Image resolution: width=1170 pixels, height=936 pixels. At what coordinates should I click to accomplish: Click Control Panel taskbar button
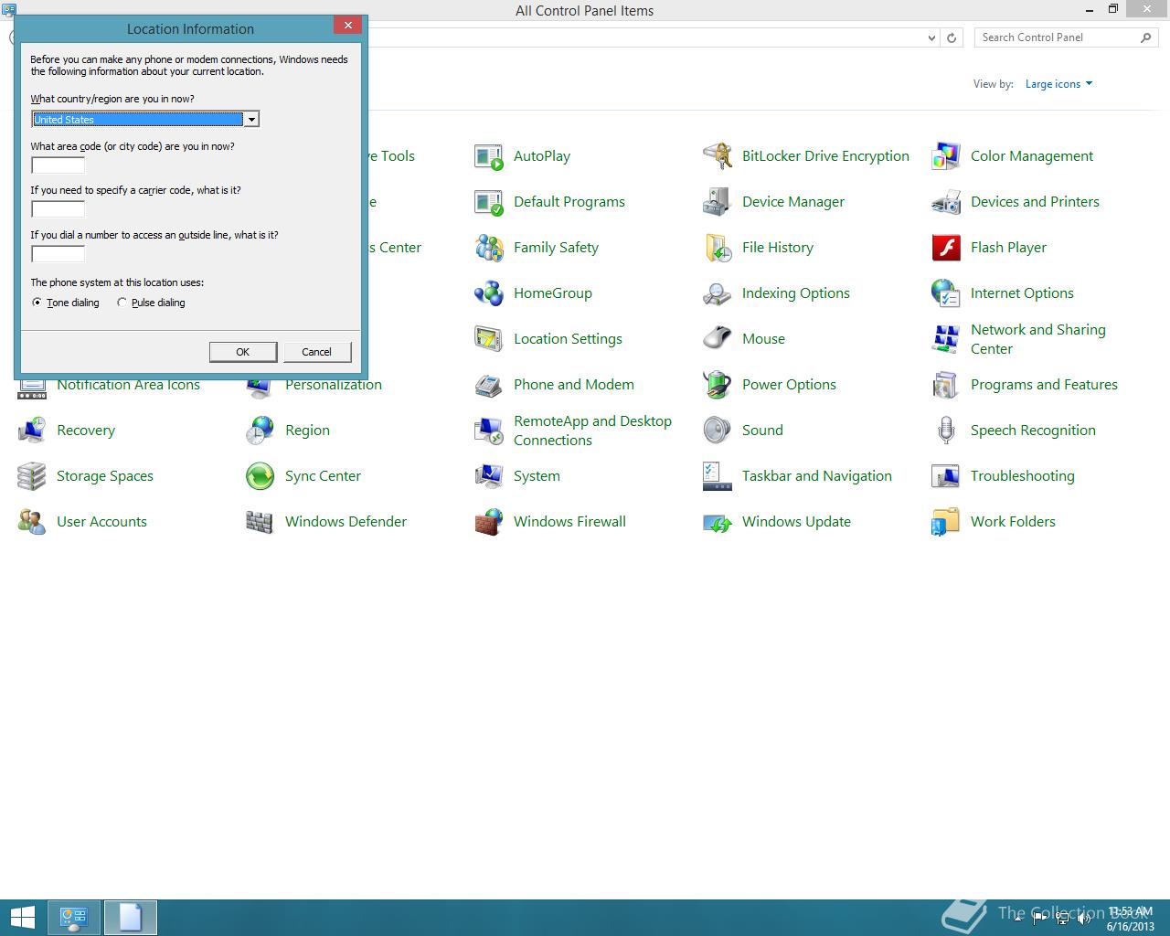74,918
